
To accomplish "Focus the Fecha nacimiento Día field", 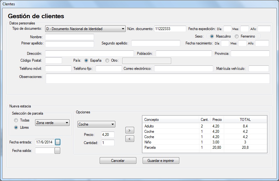I will click(x=225, y=43).
